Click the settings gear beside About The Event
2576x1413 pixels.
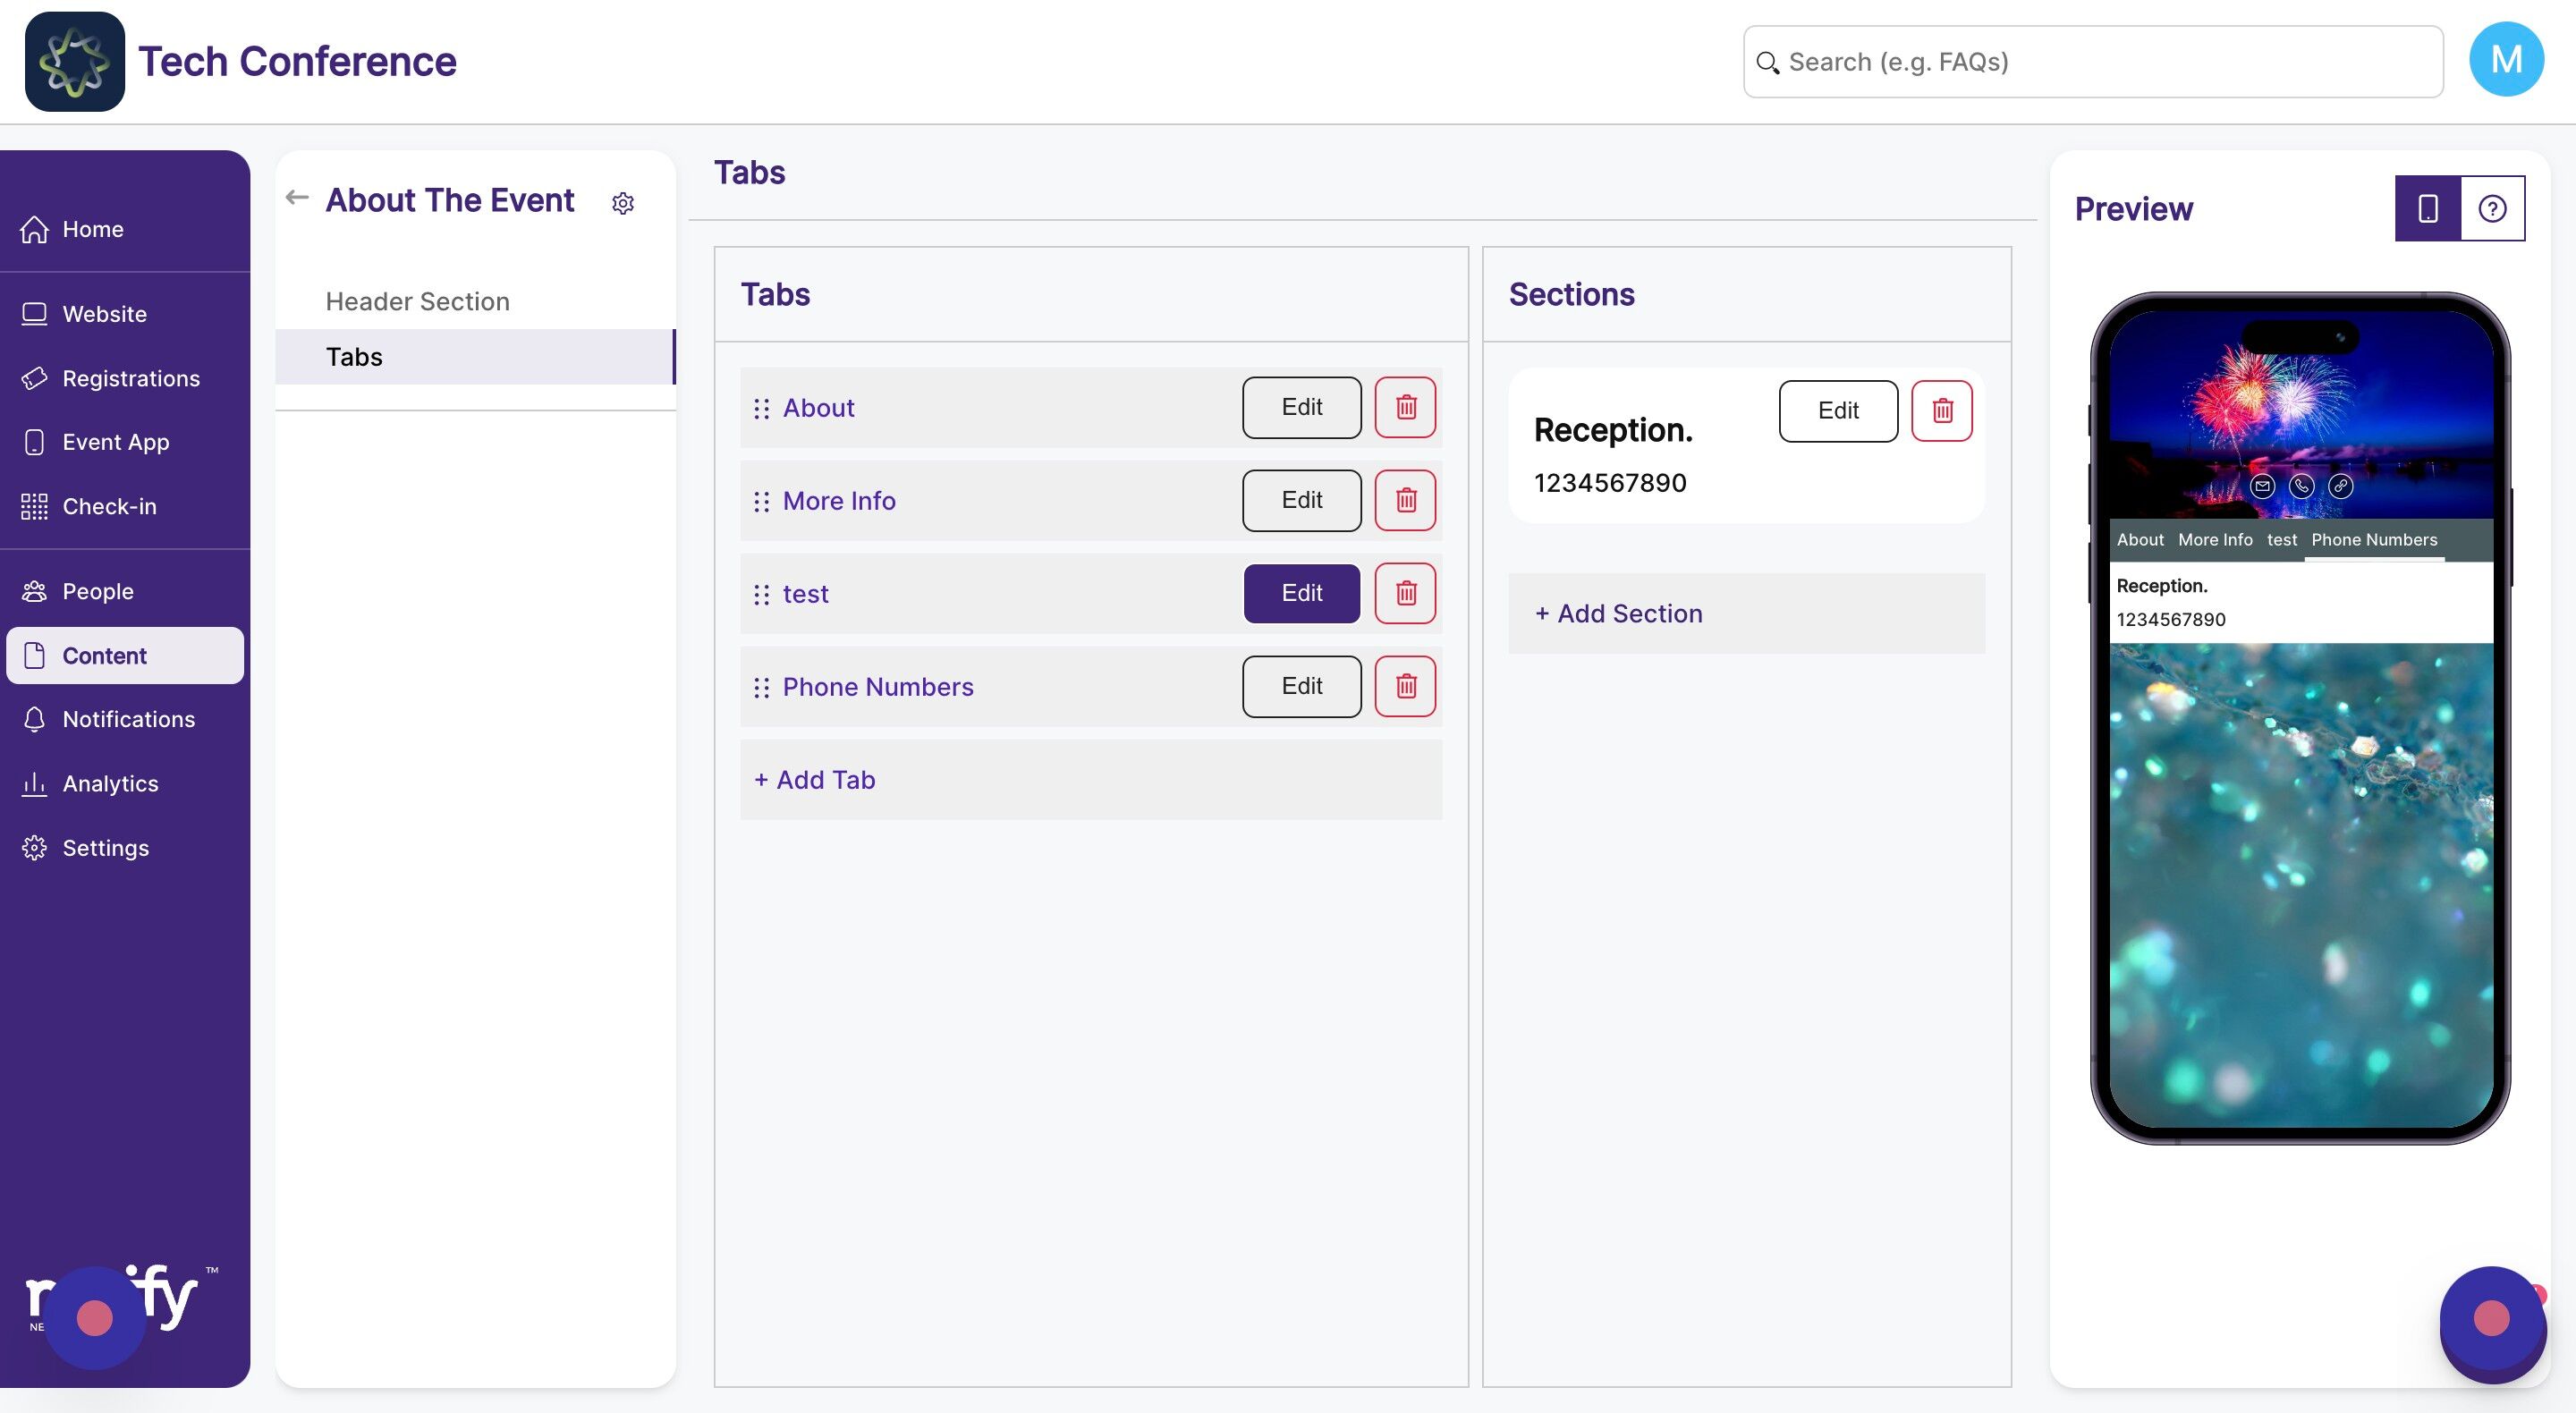622,203
